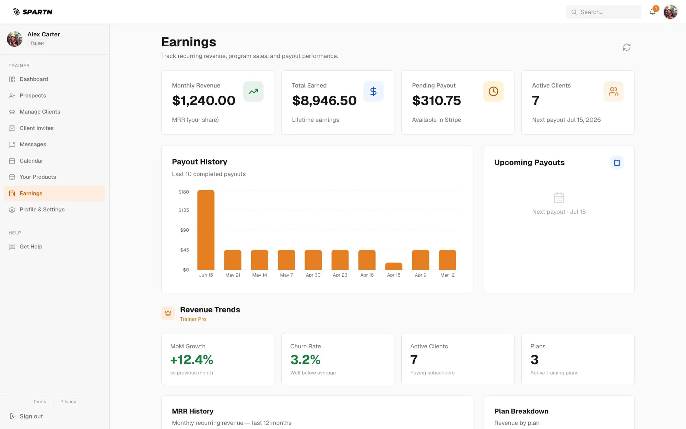Viewport: 686px width, 429px height.
Task: Click the Profile & Settings gear icon
Action: (x=12, y=210)
